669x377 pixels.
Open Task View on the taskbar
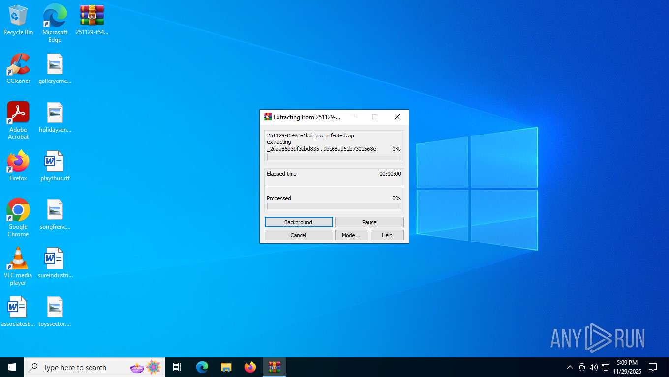177,367
